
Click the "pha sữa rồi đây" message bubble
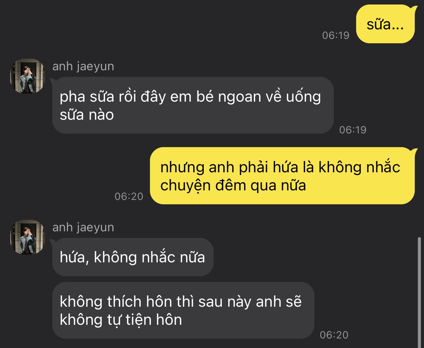click(x=193, y=105)
